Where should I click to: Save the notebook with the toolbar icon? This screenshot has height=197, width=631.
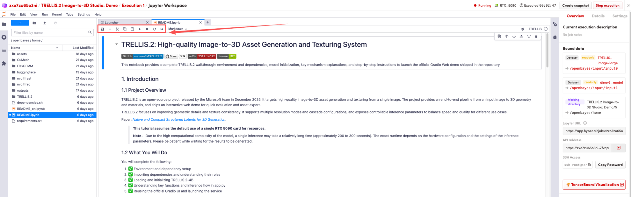click(x=103, y=29)
